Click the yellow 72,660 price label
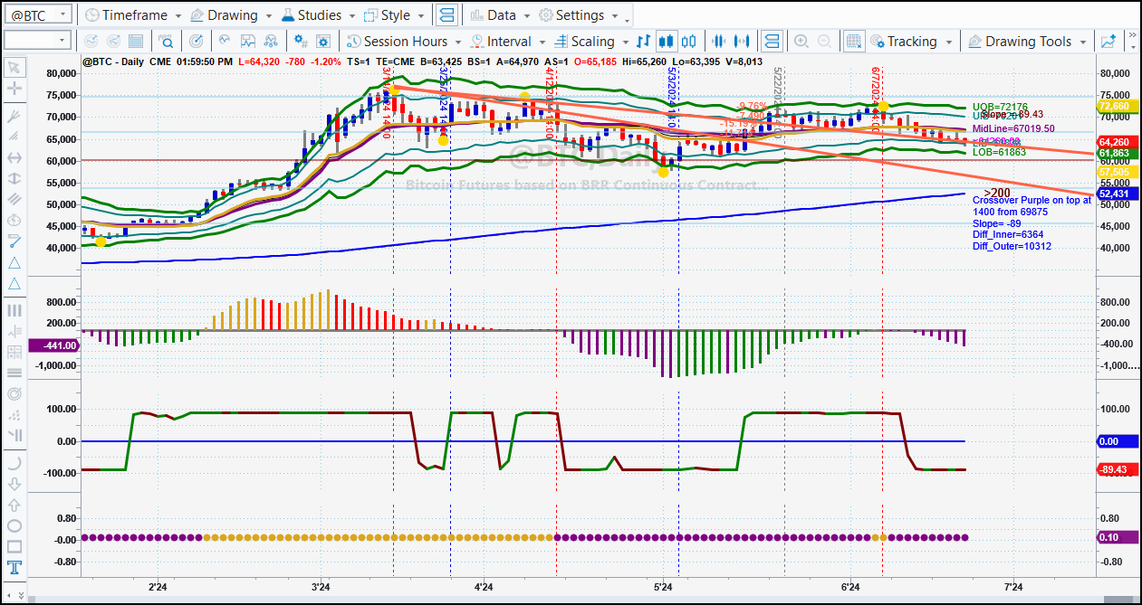Viewport: 1142px width, 605px height. (1118, 106)
